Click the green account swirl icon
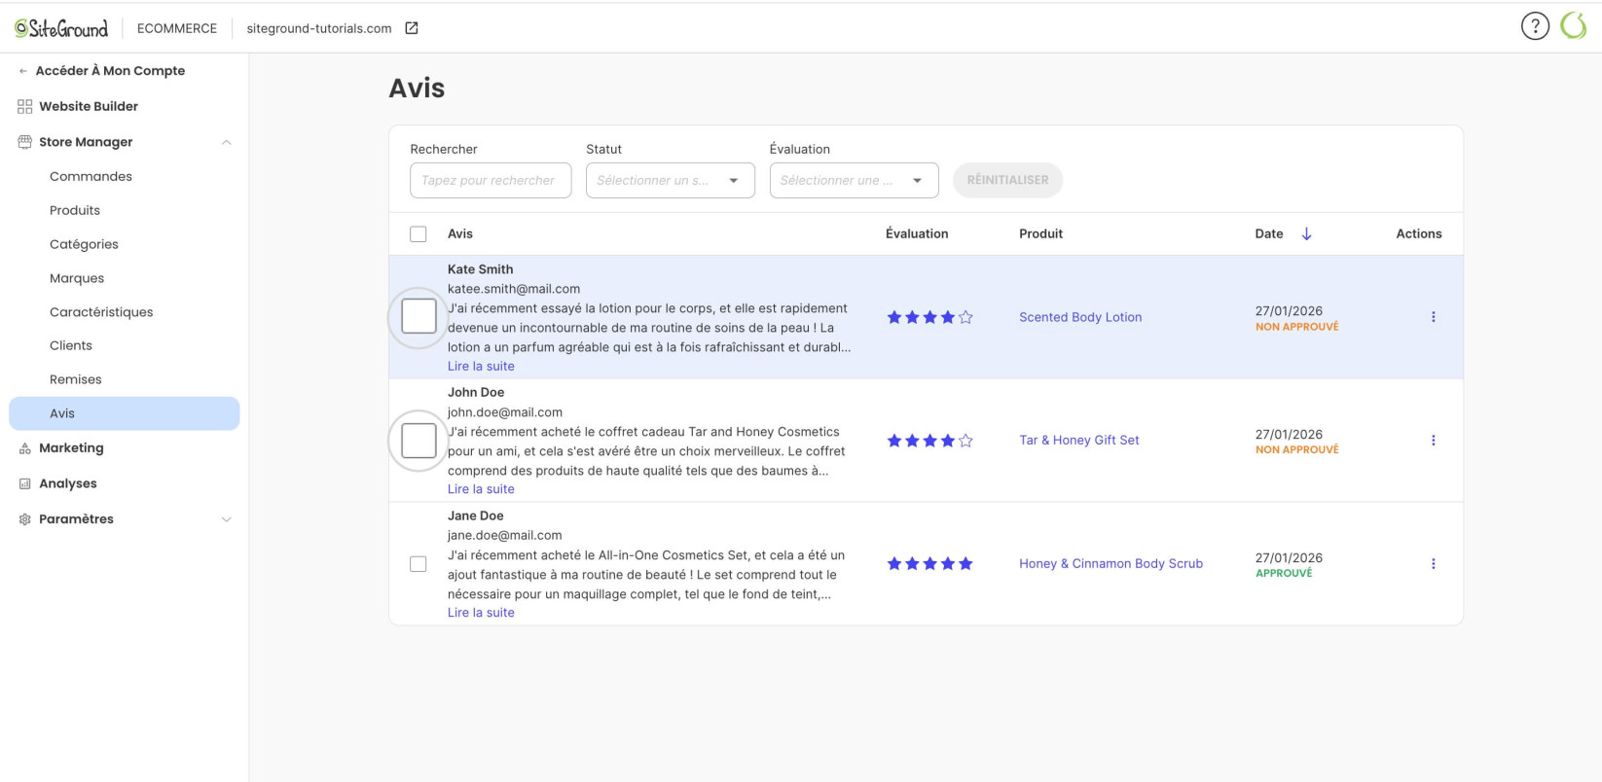 click(1574, 26)
